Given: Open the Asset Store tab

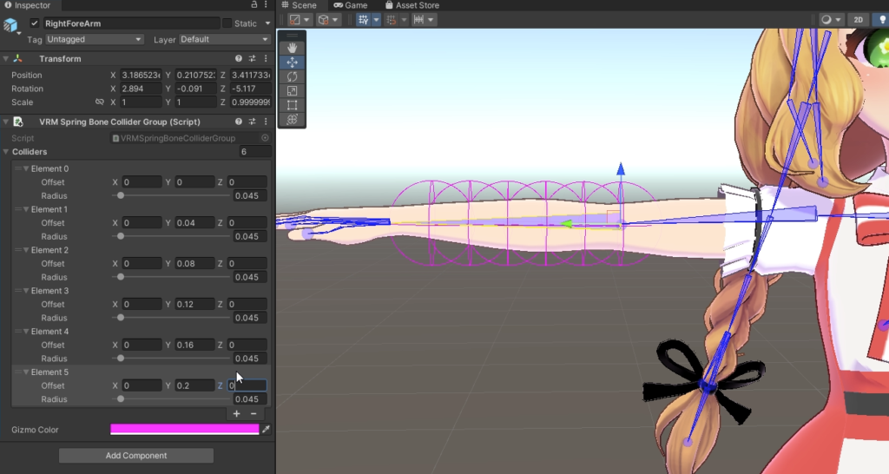Looking at the screenshot, I should point(412,5).
